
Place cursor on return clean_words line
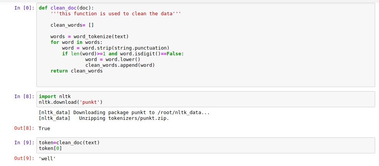coord(76,71)
